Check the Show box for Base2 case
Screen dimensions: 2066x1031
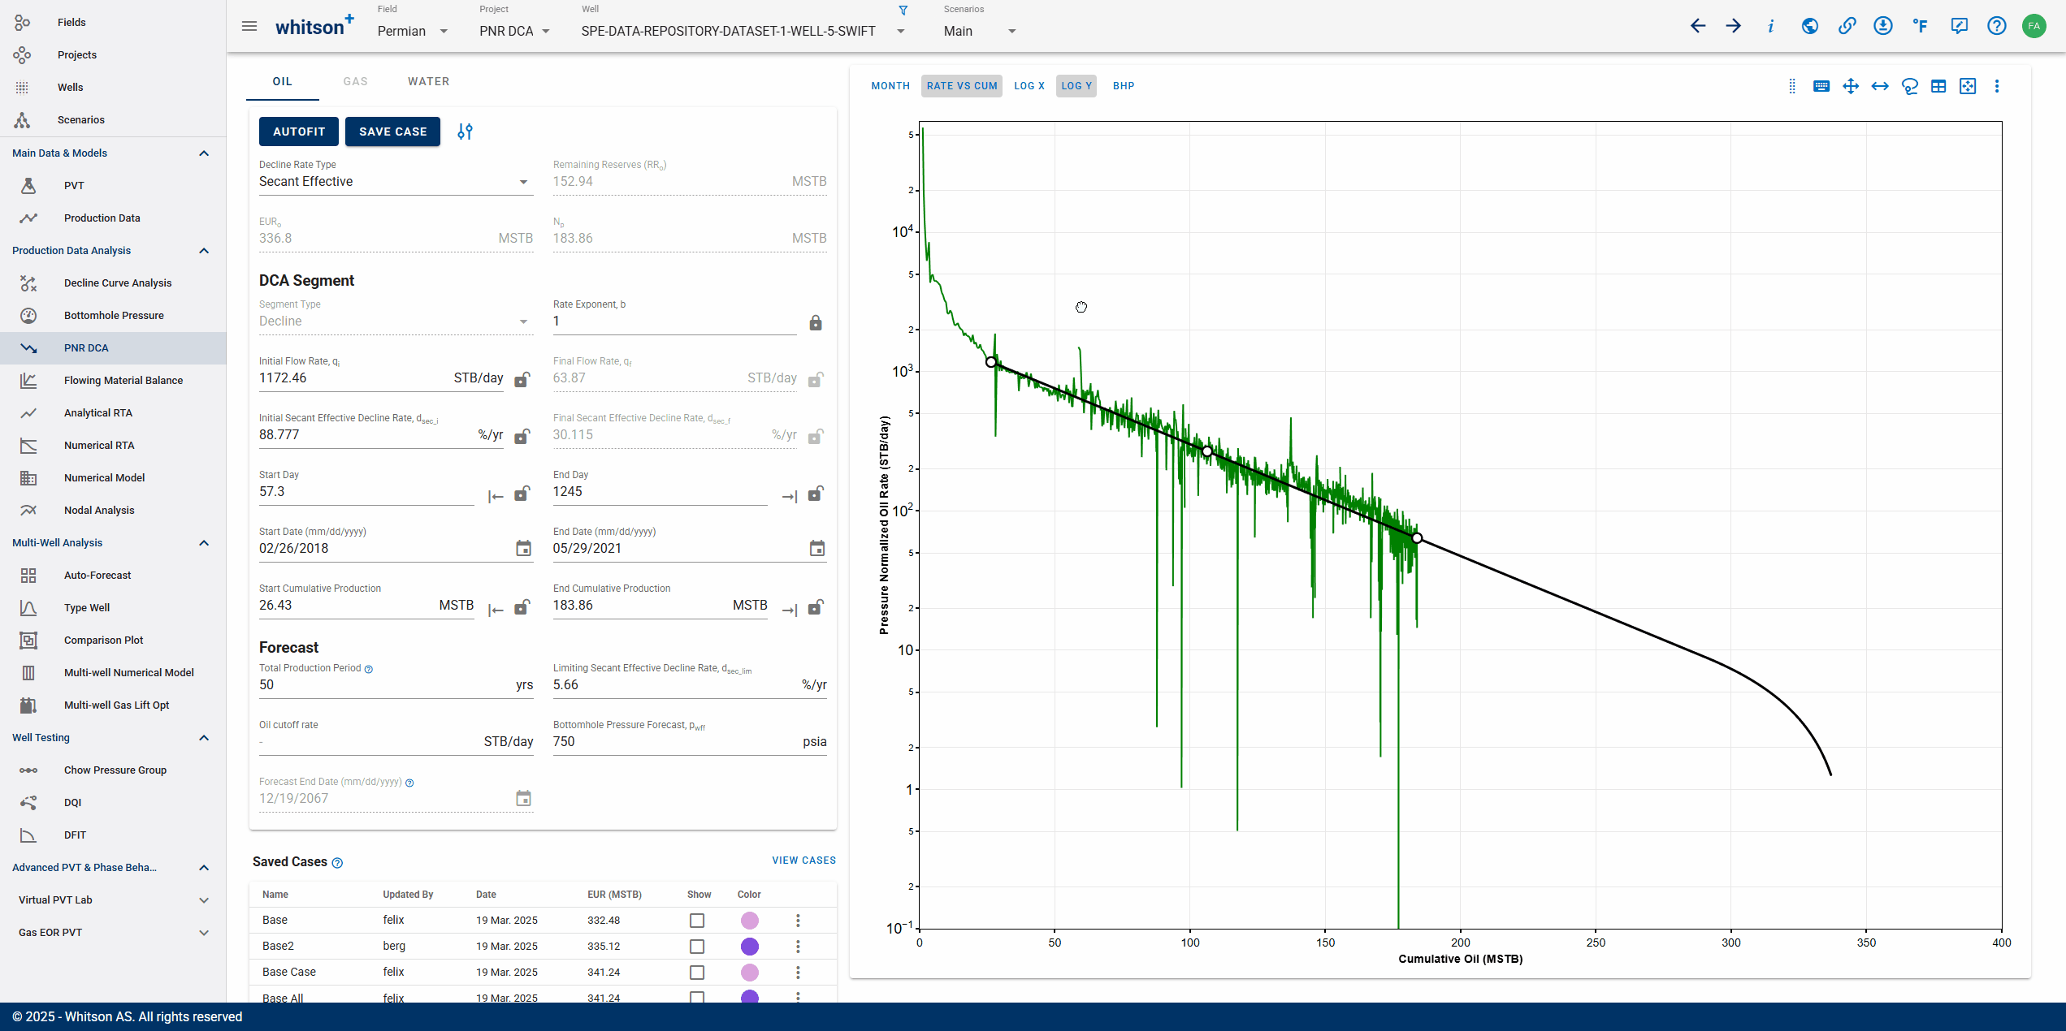(697, 947)
